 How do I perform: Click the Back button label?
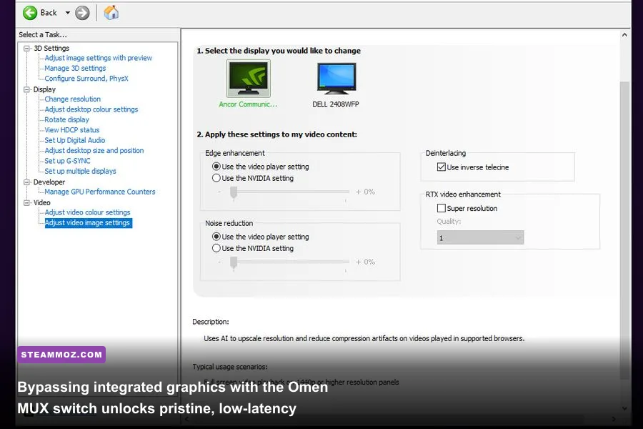[49, 13]
